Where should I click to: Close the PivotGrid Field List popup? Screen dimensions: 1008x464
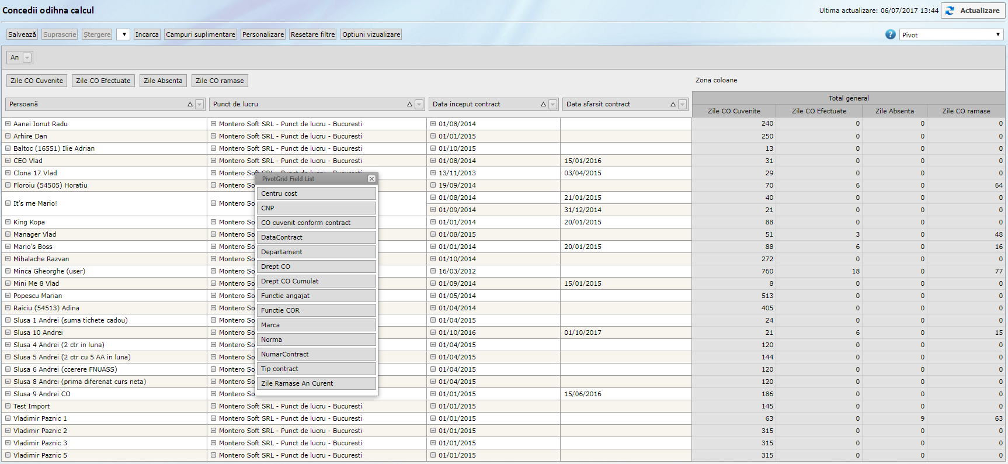click(371, 179)
